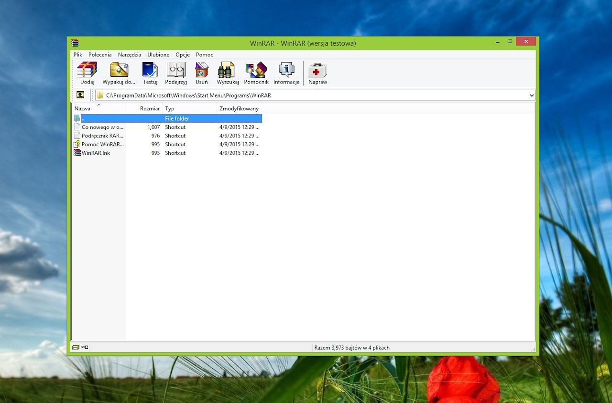Open the Narzędzia menu
This screenshot has width=612, height=403.
[x=130, y=55]
